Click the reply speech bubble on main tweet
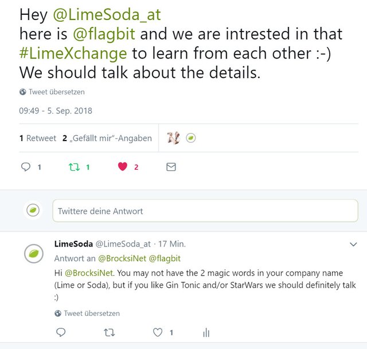The image size is (367, 349). click(x=25, y=167)
